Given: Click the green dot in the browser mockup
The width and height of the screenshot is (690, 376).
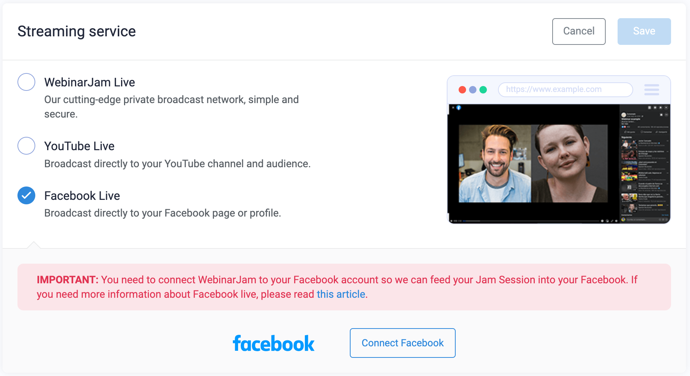Looking at the screenshot, I should coord(483,89).
